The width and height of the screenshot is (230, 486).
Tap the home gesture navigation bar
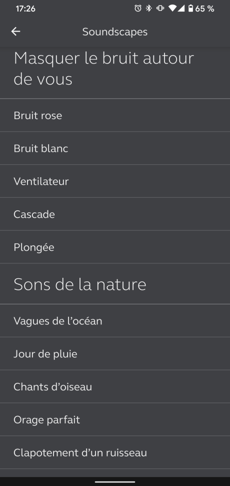[115, 481]
